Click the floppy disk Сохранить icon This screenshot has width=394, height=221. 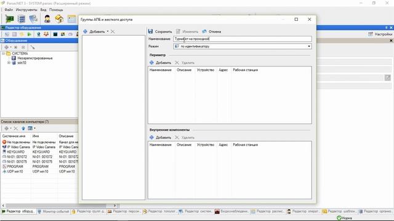click(150, 31)
